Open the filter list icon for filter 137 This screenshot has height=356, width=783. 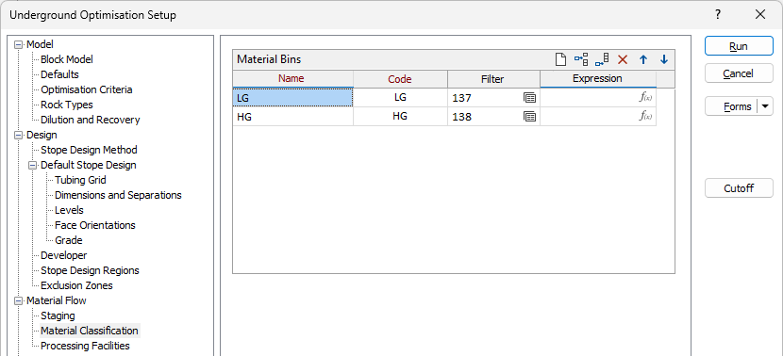tap(530, 98)
